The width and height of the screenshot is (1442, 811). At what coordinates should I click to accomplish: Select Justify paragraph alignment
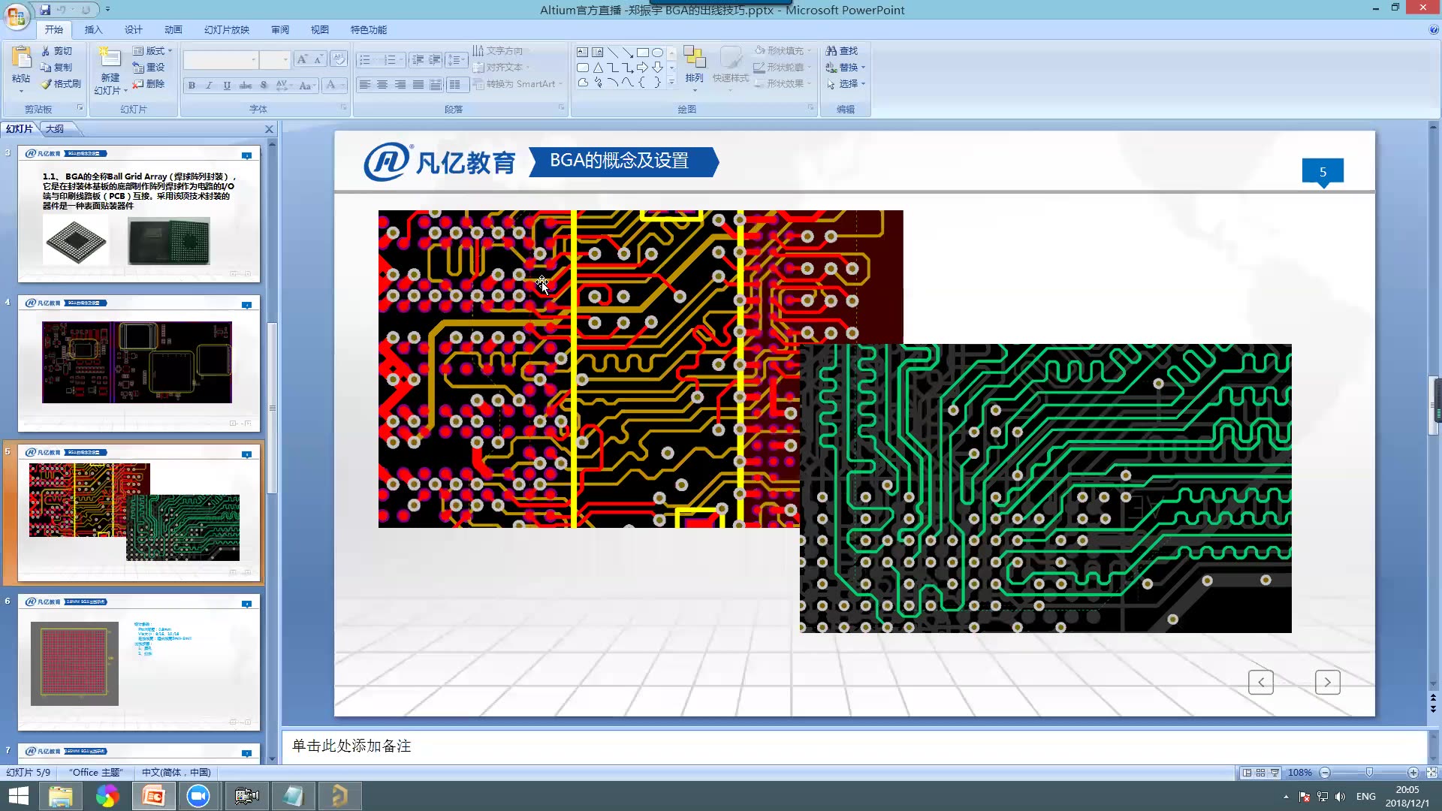click(x=418, y=85)
